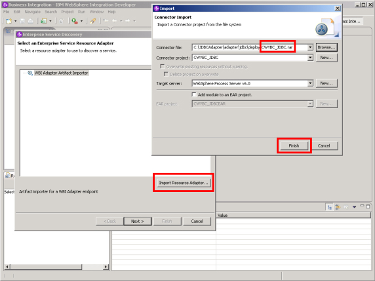Image resolution: width=375 pixels, height=281 pixels.
Task: Toggle Delete project on overwrite checkbox
Action: (166, 74)
